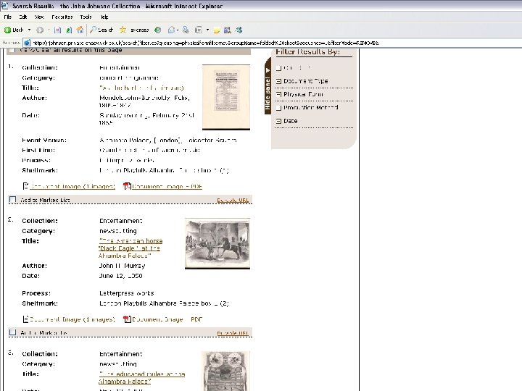Viewport: 522px width, 391px height.
Task: Click the Edit page toolbar icon
Action: click(199, 30)
